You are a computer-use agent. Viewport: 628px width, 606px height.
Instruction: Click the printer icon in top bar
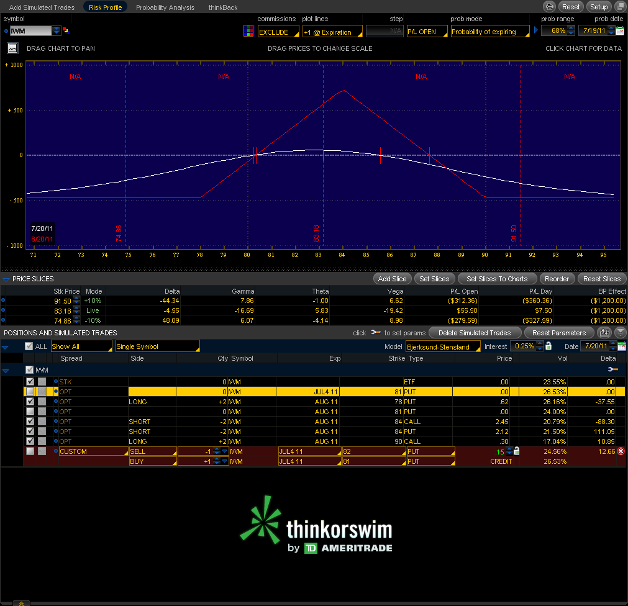pos(549,7)
